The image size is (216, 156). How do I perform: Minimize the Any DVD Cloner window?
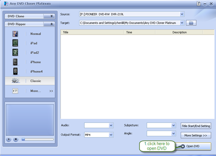[x=205, y=3]
